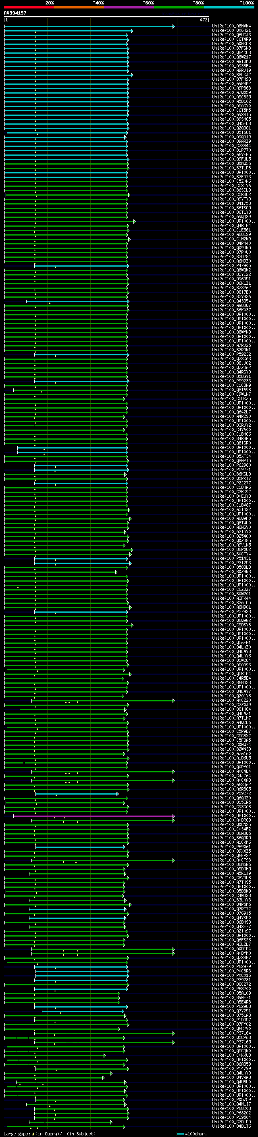Select hit label UniRef100_P29504
258x1137 pixels.
(231, 1117)
